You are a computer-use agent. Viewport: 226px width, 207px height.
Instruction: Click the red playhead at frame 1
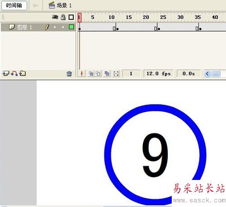[x=80, y=18]
